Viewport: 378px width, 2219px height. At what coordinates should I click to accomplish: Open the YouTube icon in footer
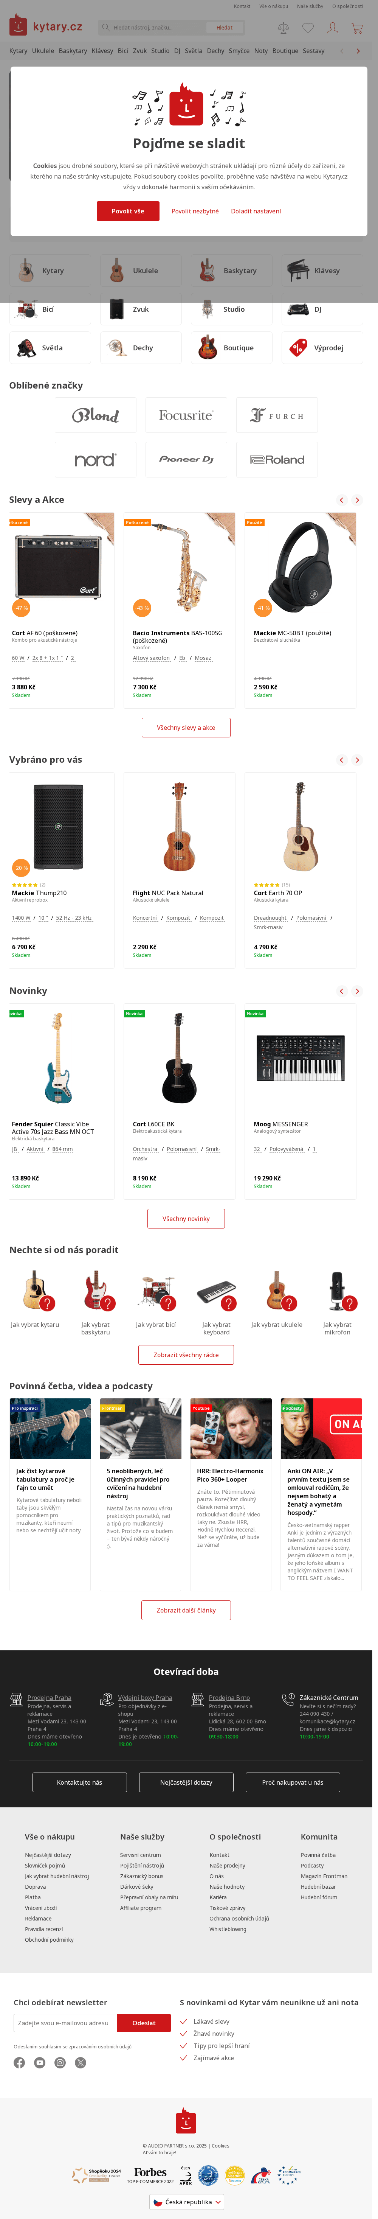[x=40, y=2062]
